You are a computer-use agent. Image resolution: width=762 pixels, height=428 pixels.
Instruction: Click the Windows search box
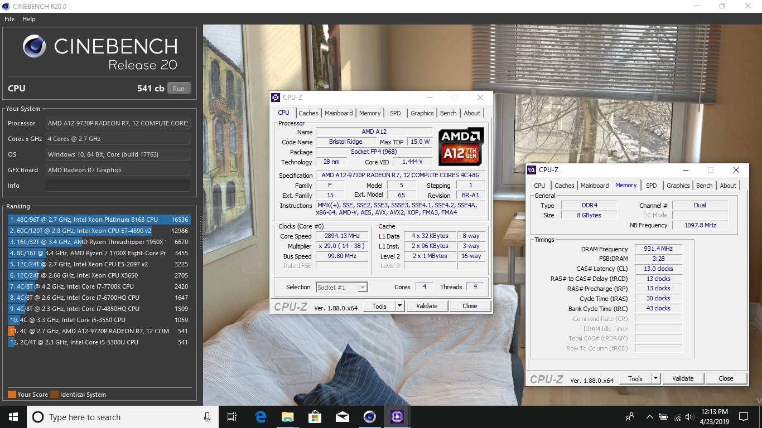tap(122, 417)
